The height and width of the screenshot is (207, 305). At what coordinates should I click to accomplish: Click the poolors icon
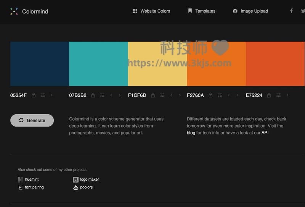[x=75, y=188]
